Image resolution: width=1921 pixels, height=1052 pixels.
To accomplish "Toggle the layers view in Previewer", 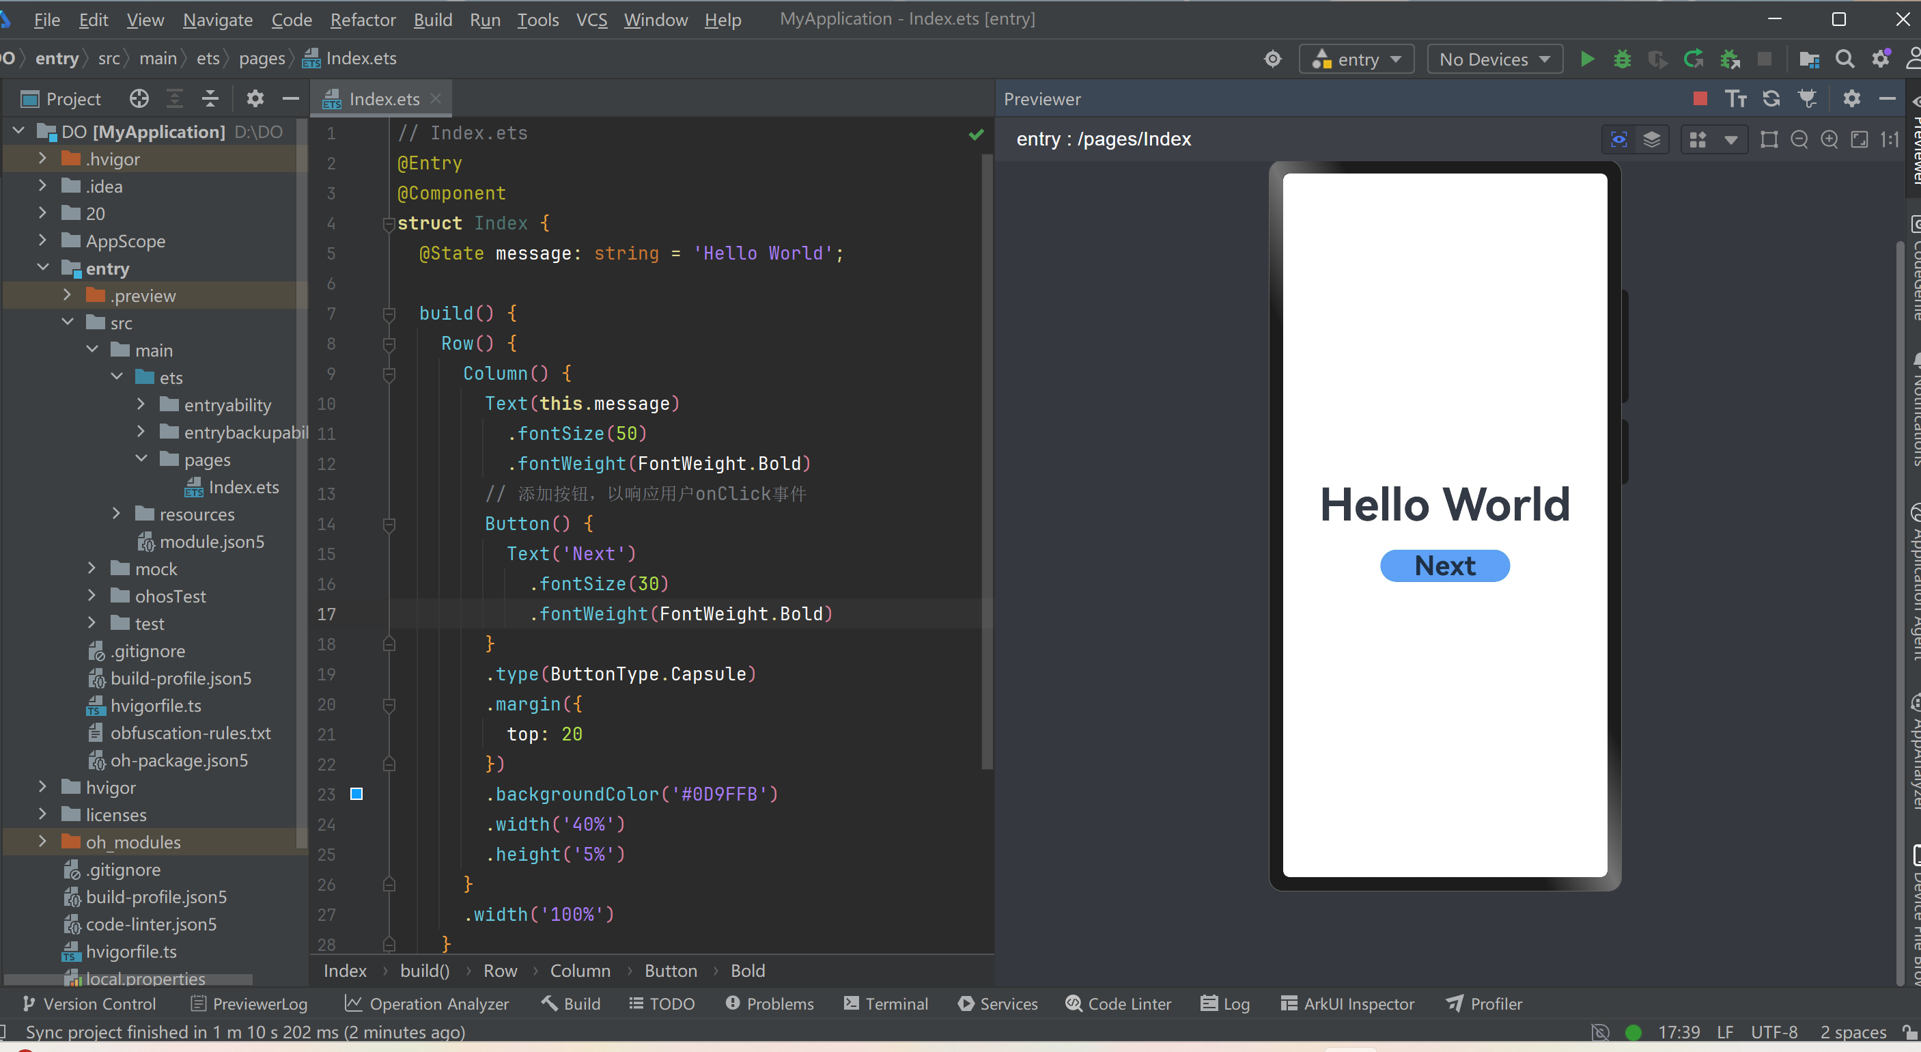I will click(1652, 139).
